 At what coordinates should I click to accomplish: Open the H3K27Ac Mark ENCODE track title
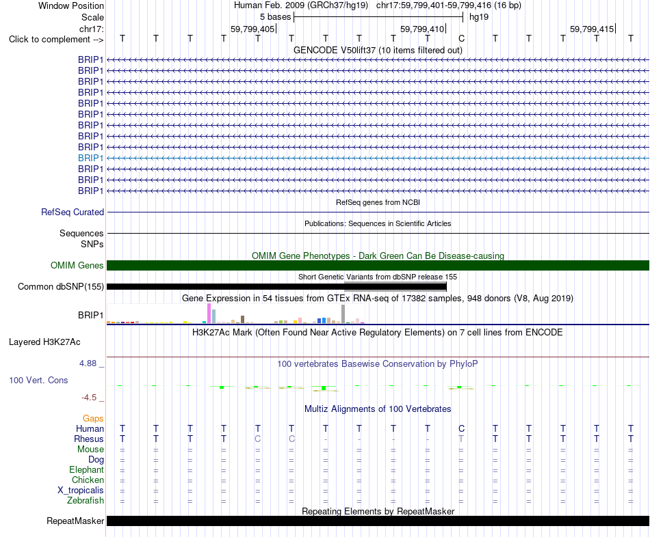coord(378,333)
